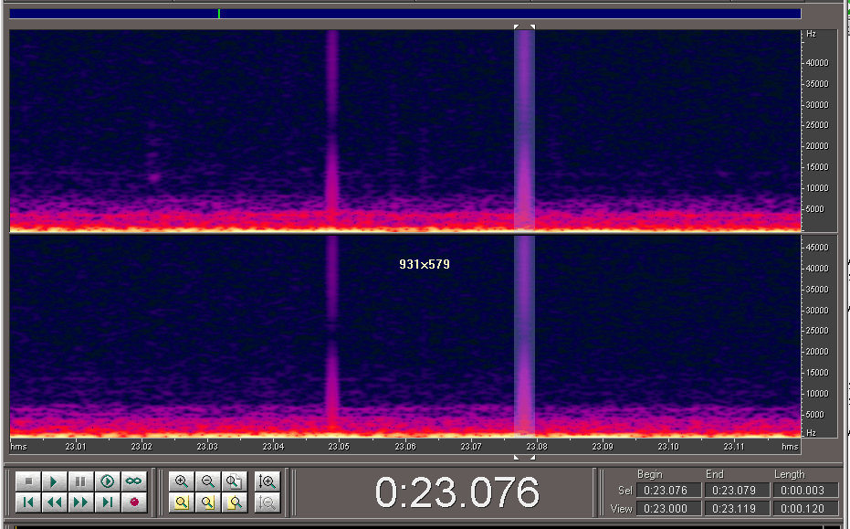The height and width of the screenshot is (529, 850).
Task: Click the View Length field showing 0:00.120
Action: coord(805,509)
